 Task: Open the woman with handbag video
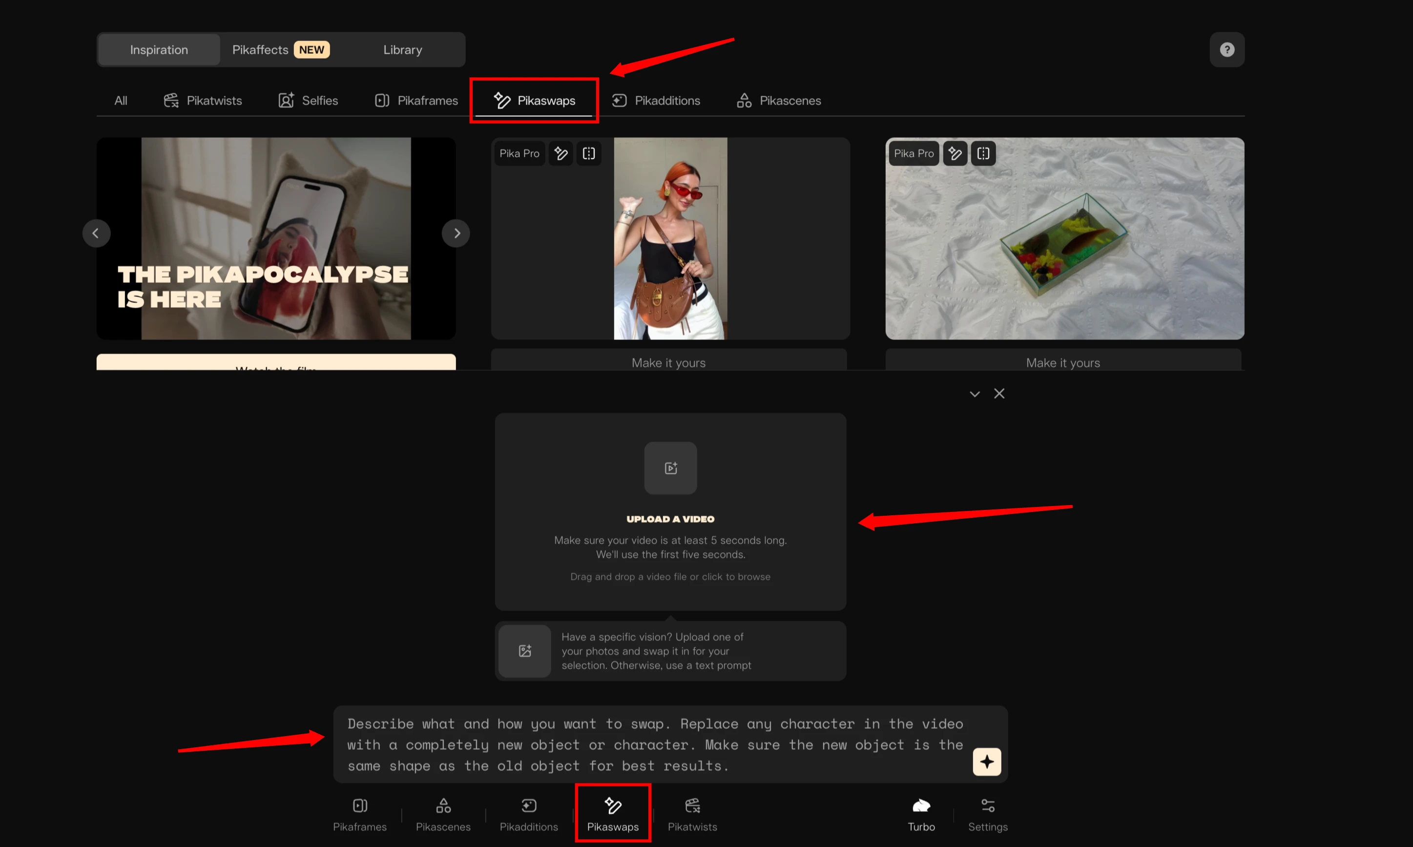(670, 238)
